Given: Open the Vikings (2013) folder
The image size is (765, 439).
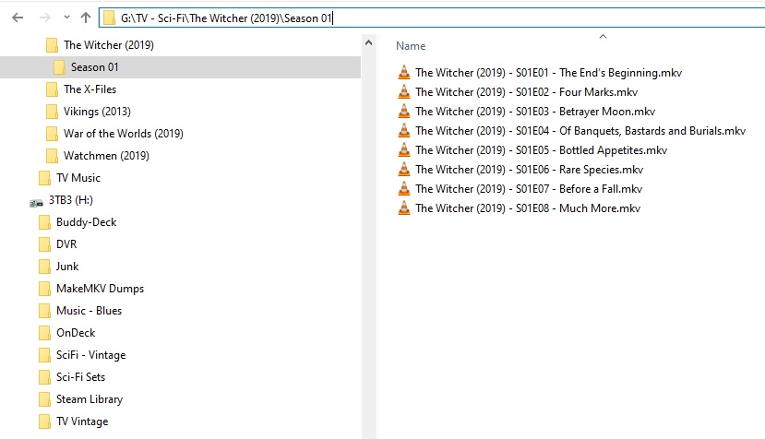Looking at the screenshot, I should point(97,112).
